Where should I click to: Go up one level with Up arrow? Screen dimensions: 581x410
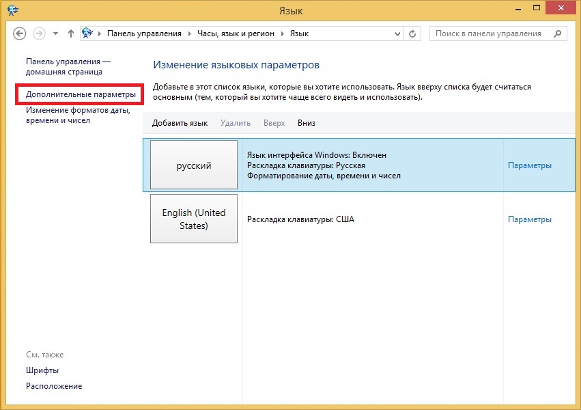click(x=71, y=33)
